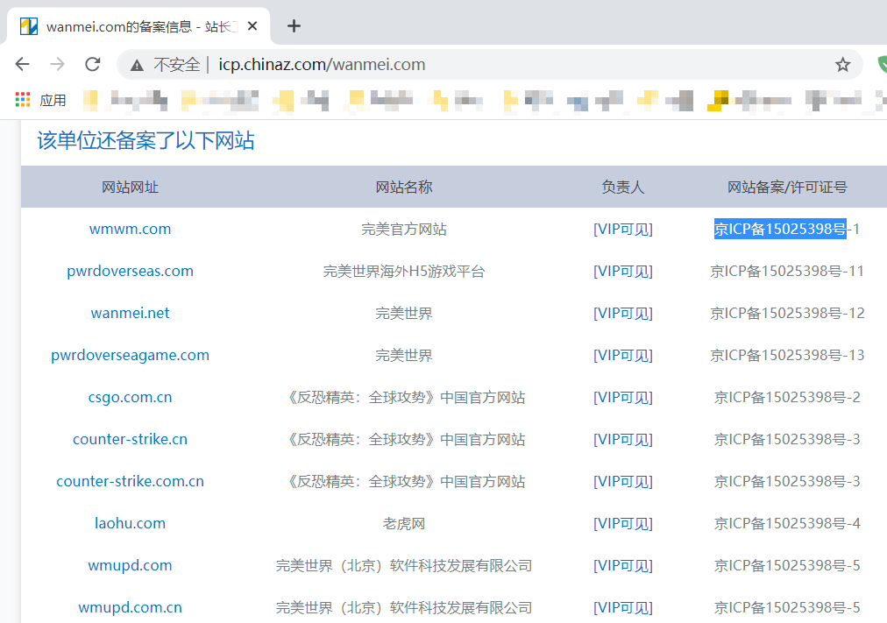Click the browser forward arrow

[x=57, y=65]
